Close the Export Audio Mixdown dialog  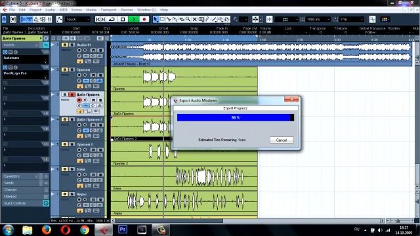click(x=291, y=99)
